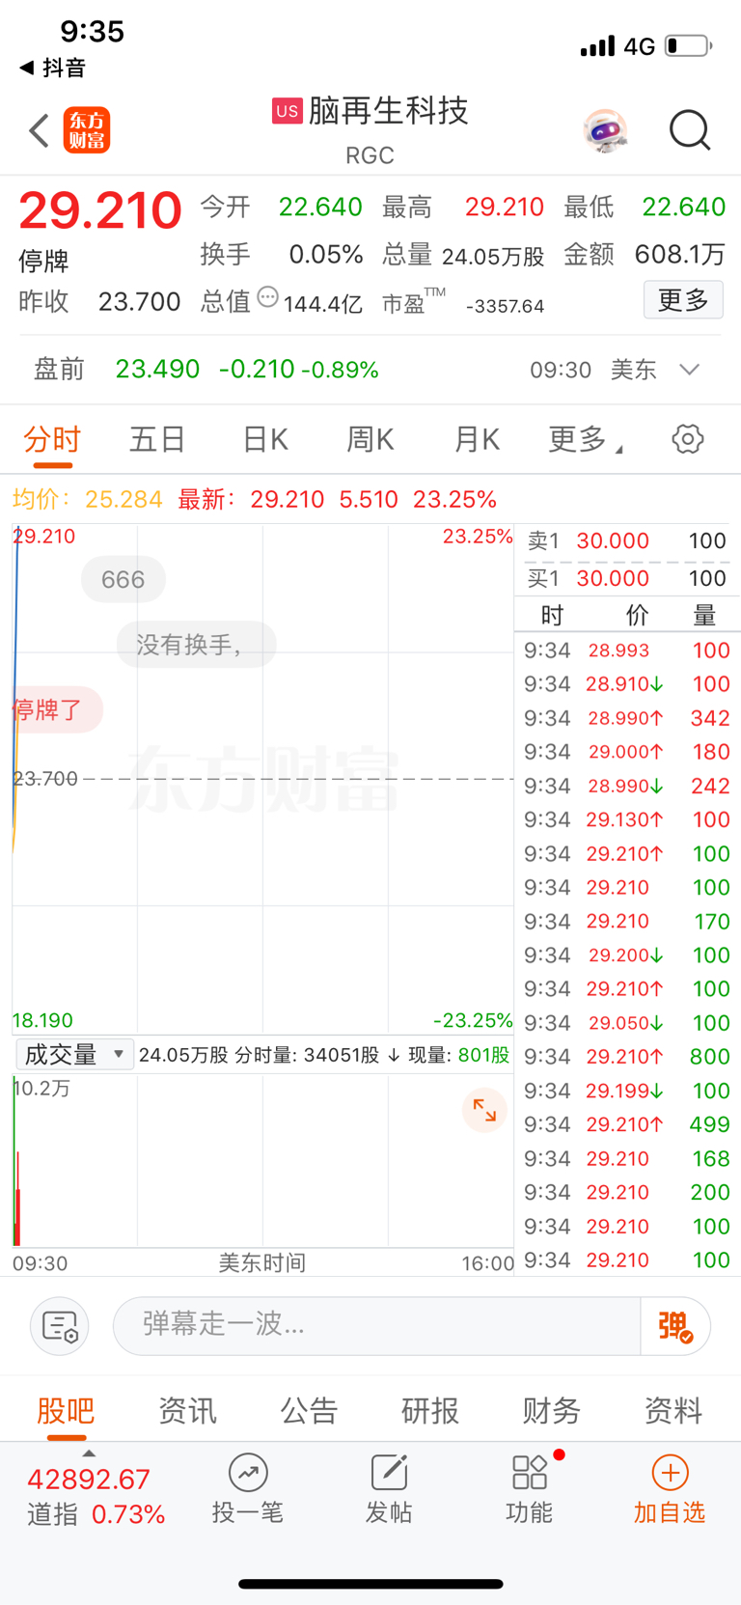Tap the 道指 42892.67 index ticker

pyautogui.click(x=95, y=1496)
